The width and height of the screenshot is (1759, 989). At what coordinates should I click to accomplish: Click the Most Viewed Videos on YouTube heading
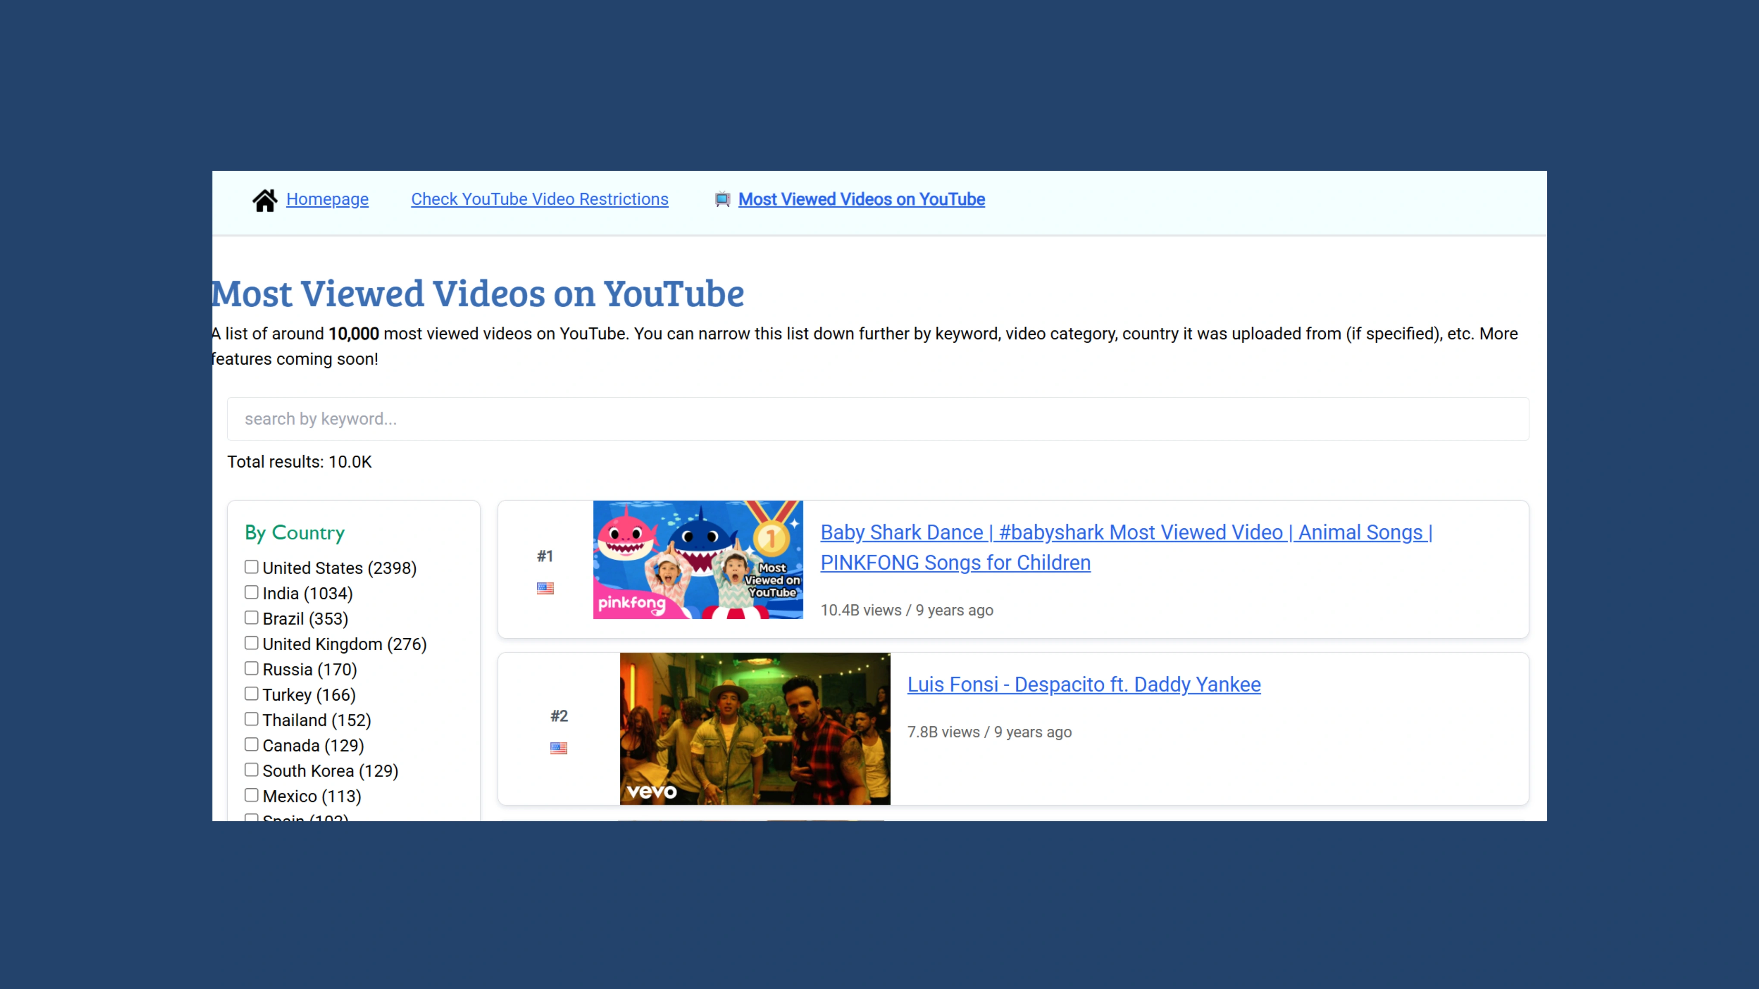pos(477,294)
